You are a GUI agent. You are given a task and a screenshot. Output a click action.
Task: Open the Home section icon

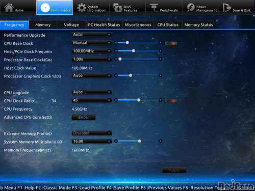coord(9,8)
